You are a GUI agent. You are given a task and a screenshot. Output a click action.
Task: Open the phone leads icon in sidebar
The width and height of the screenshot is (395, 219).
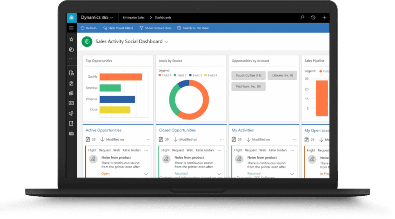click(x=71, y=114)
